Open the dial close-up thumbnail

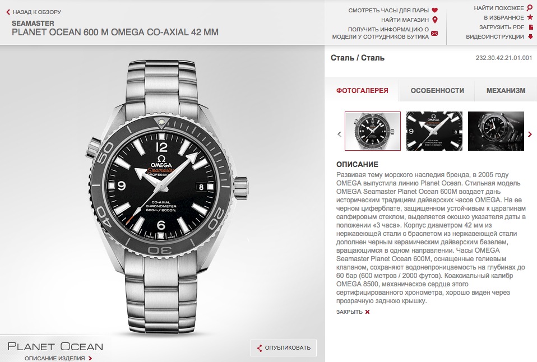[434, 131]
